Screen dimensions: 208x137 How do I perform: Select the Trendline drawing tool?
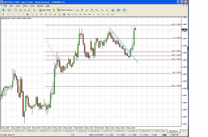point(23,14)
